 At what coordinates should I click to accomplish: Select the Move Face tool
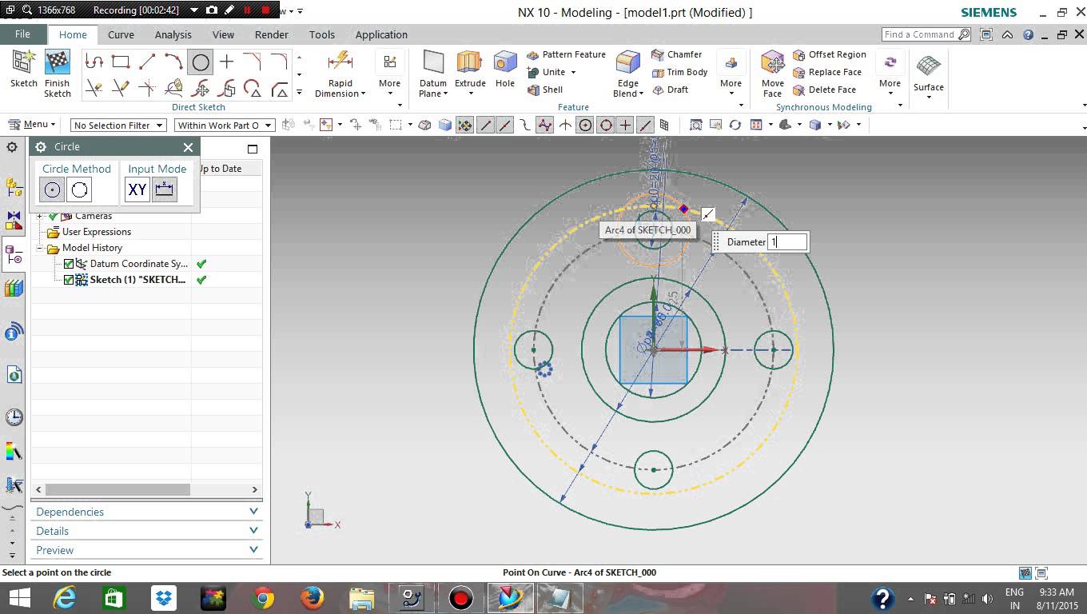pyautogui.click(x=772, y=71)
